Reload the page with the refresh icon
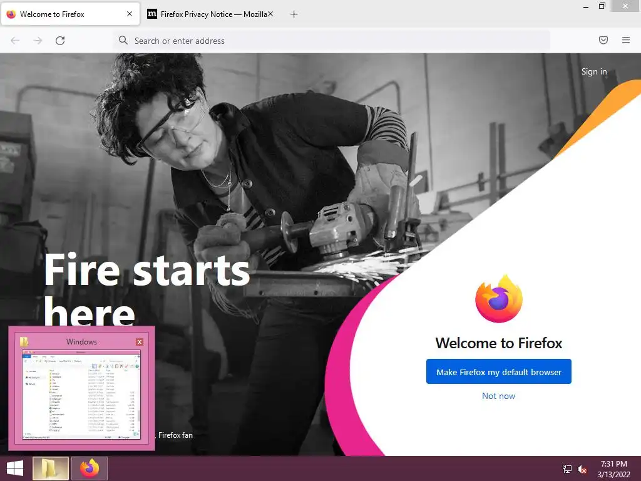 point(60,41)
